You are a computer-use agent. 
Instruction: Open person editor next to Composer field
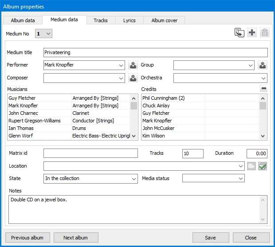(133, 78)
